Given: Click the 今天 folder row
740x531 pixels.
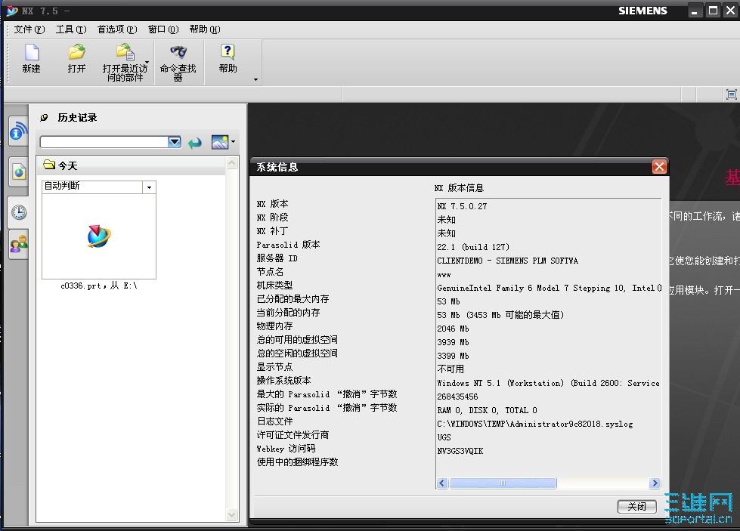Looking at the screenshot, I should coord(132,165).
